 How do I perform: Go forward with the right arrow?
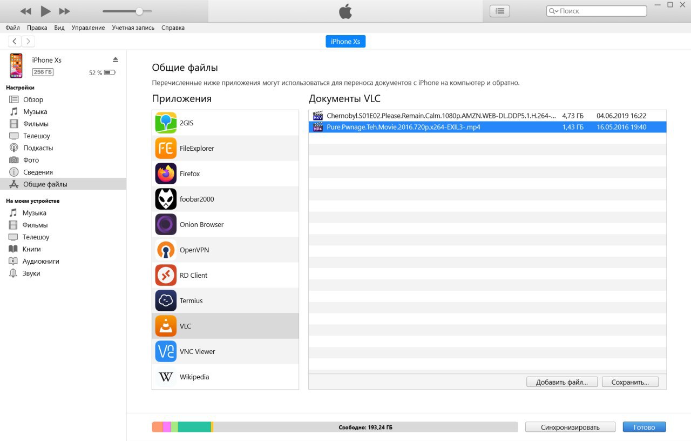(28, 41)
